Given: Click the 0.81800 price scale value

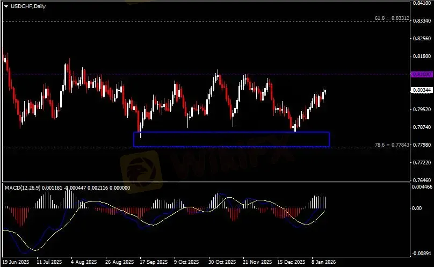Looking at the screenshot, I should pos(422,56).
